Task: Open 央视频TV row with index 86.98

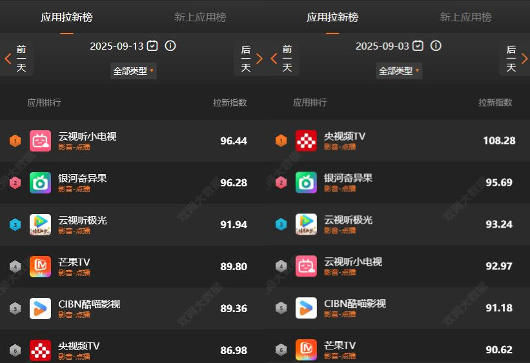Action: (x=132, y=350)
